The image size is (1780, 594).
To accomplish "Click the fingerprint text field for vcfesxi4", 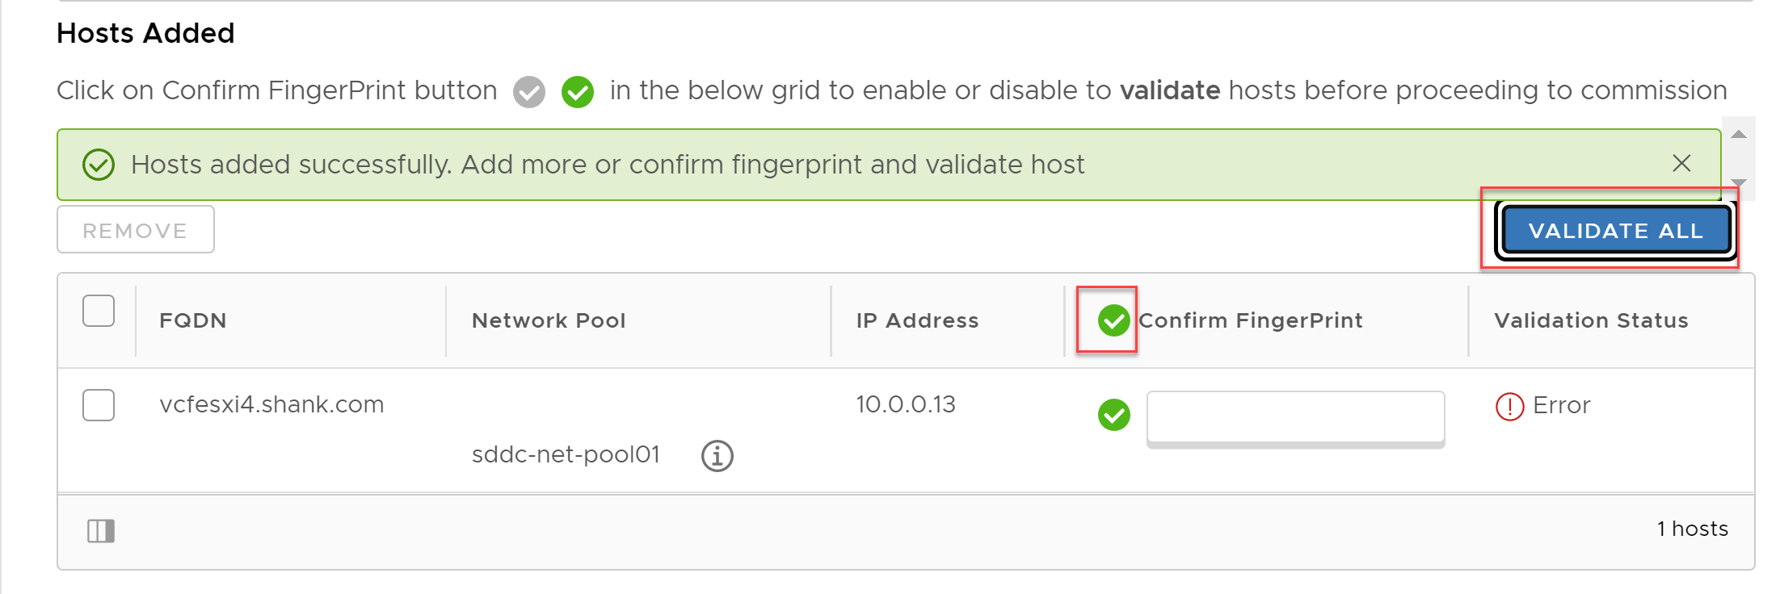I will pyautogui.click(x=1295, y=418).
